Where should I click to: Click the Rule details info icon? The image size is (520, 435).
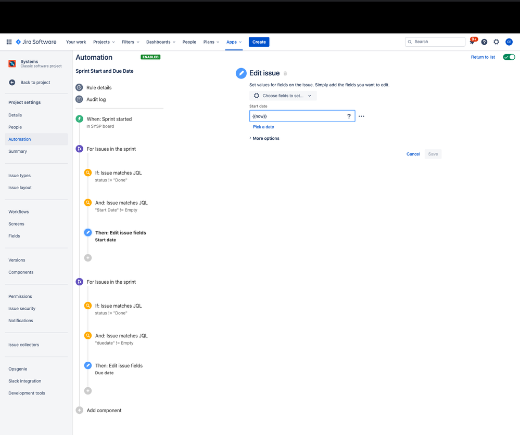(x=79, y=87)
